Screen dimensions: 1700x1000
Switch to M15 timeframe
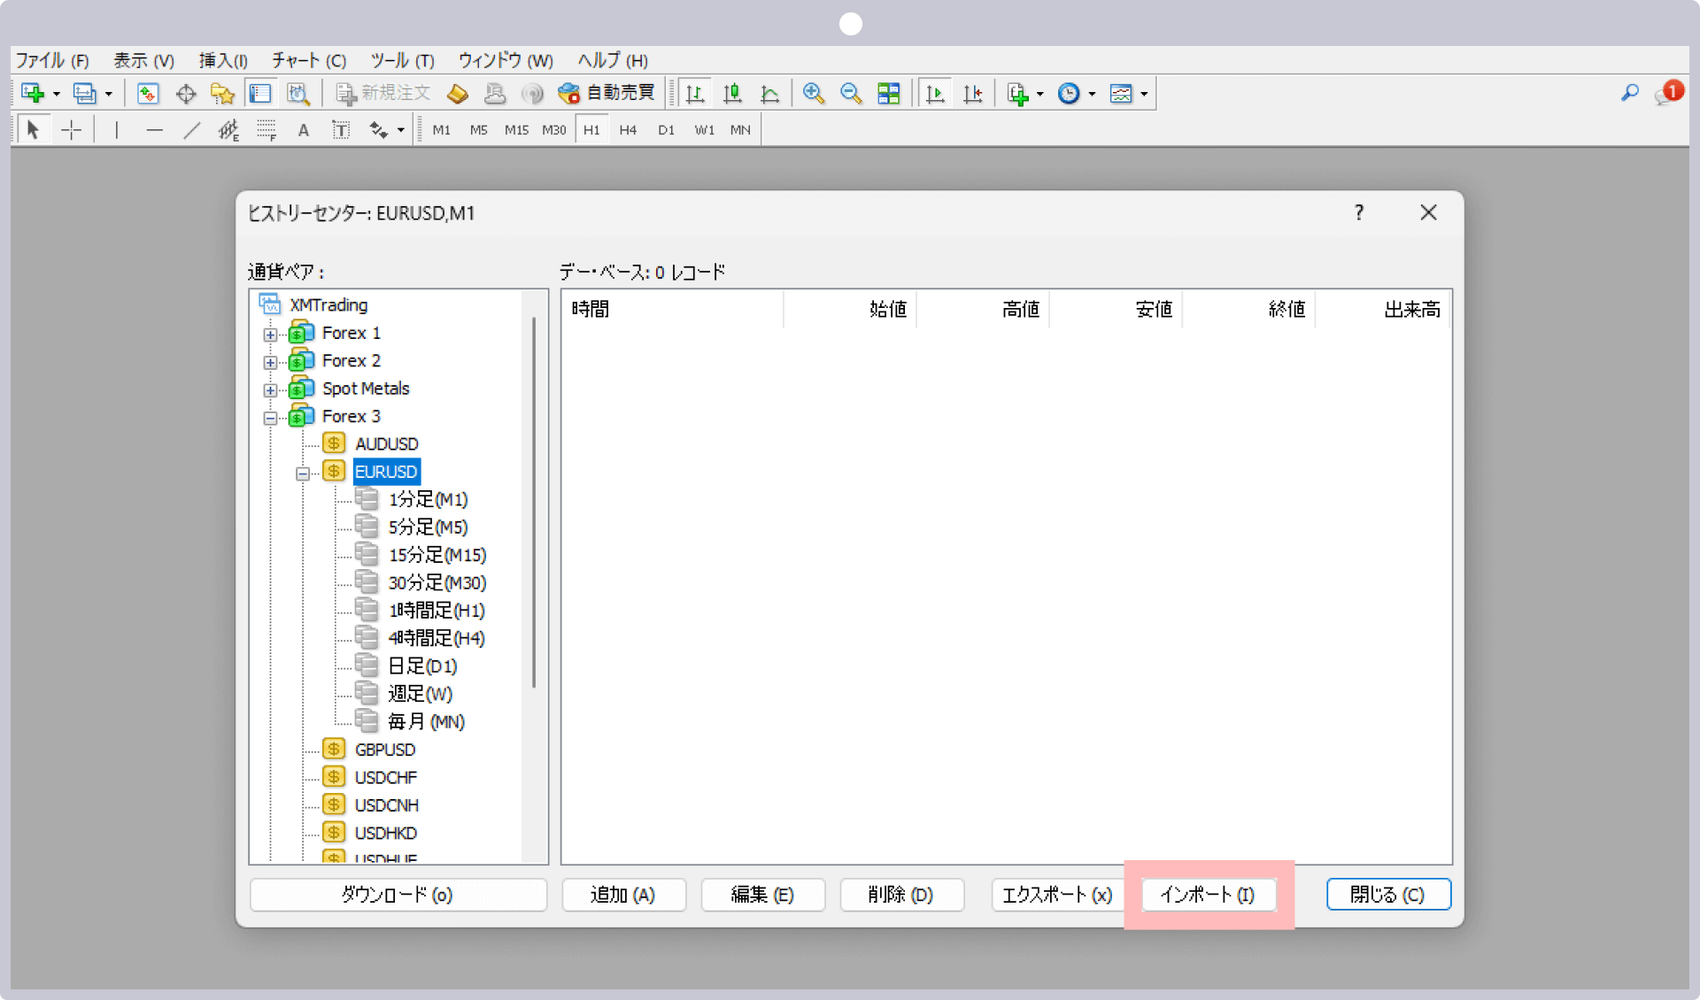tap(516, 130)
